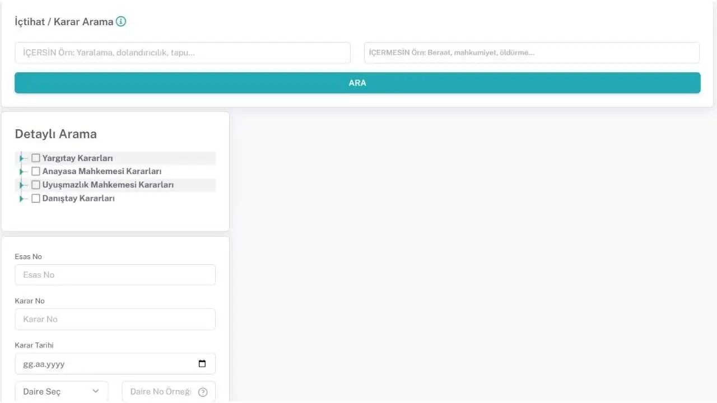Enable the Uyuşmazlık Mahkemesi Kararları checkbox
Screen dimensions: 717x403
(x=36, y=185)
